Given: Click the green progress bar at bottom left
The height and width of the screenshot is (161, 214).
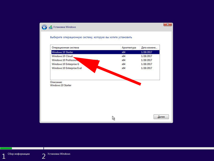Looking at the screenshot, I should pyautogui.click(x=7, y=148).
